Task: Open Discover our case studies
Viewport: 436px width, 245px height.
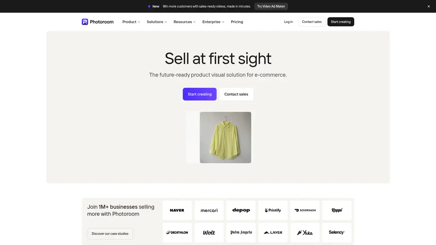Action: point(110,234)
